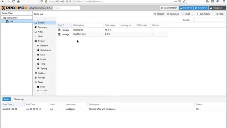Expand the Shell button dropdown arrow

pyautogui.click(x=192, y=14)
